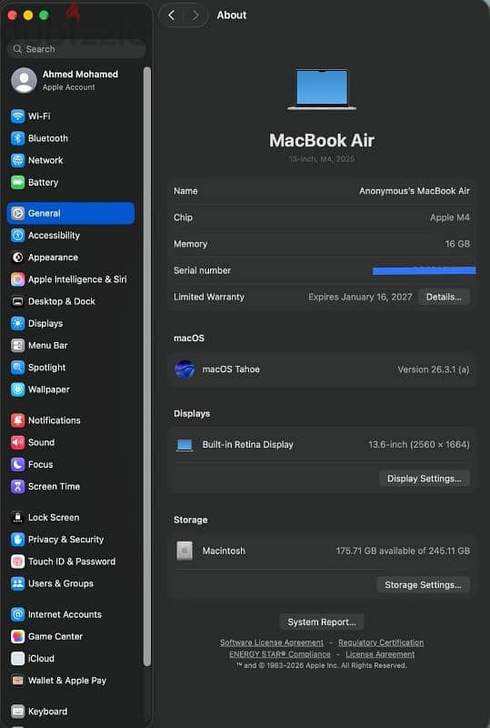Image resolution: width=490 pixels, height=728 pixels.
Task: Click the About title text
Action: [232, 15]
